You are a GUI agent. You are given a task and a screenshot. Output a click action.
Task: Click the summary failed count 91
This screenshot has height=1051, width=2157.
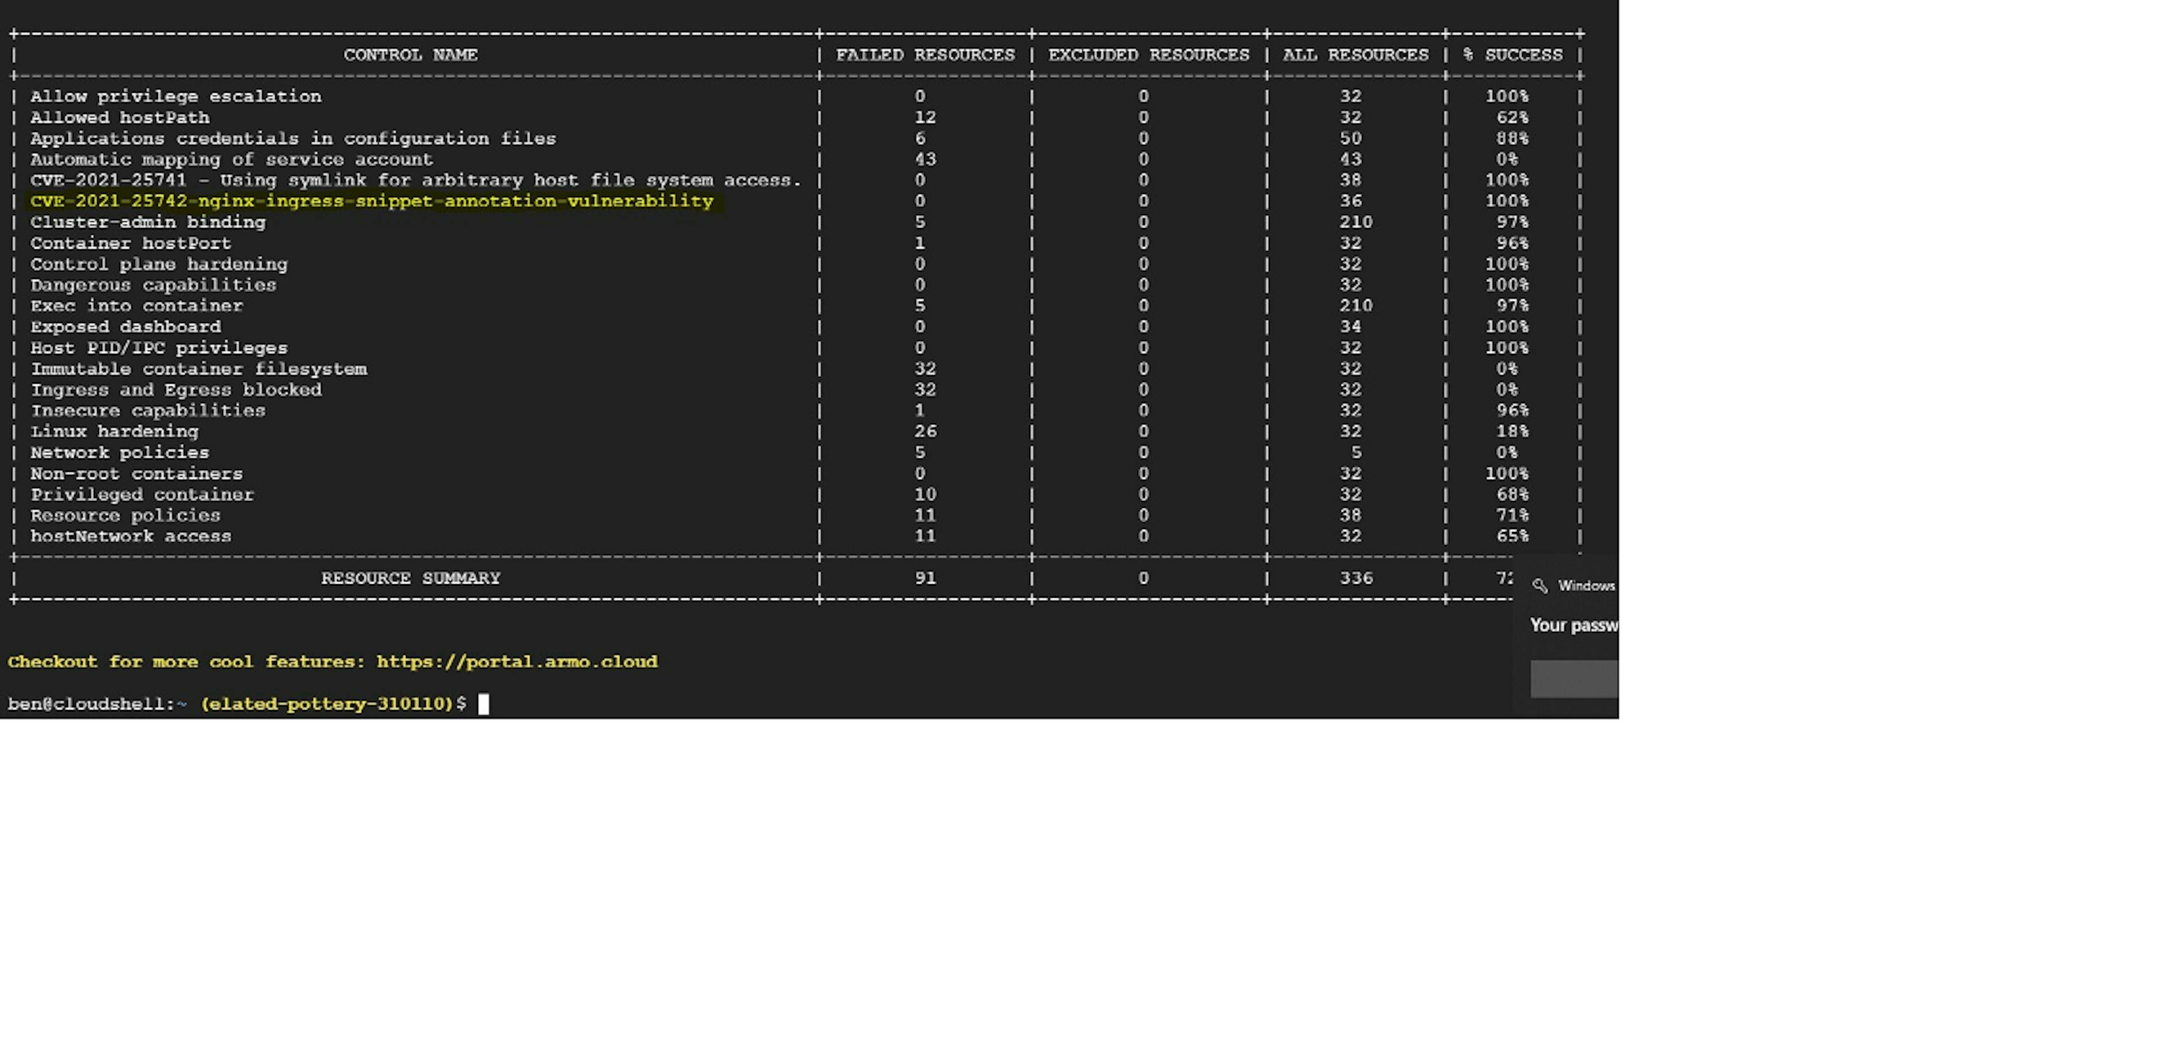click(925, 578)
